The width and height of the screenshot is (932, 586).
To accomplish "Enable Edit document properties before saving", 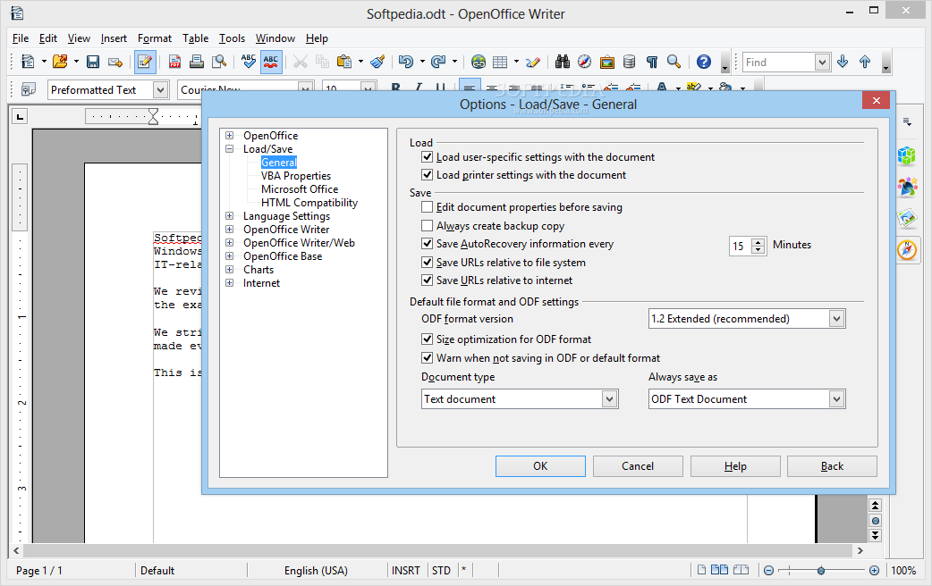I will point(427,207).
